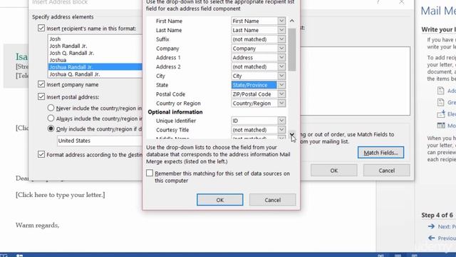Click Cancel in Match Fields dialog

click(272, 200)
